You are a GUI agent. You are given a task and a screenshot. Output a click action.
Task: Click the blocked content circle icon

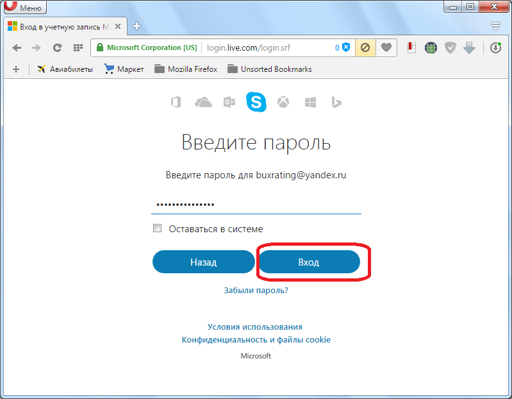(365, 47)
